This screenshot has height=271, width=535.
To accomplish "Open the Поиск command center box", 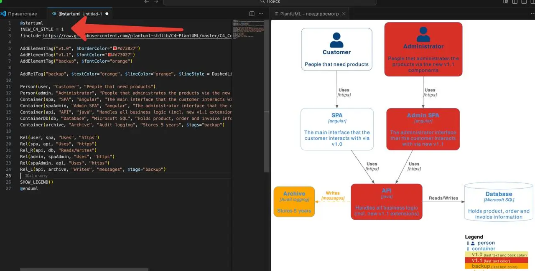I will pyautogui.click(x=270, y=2).
